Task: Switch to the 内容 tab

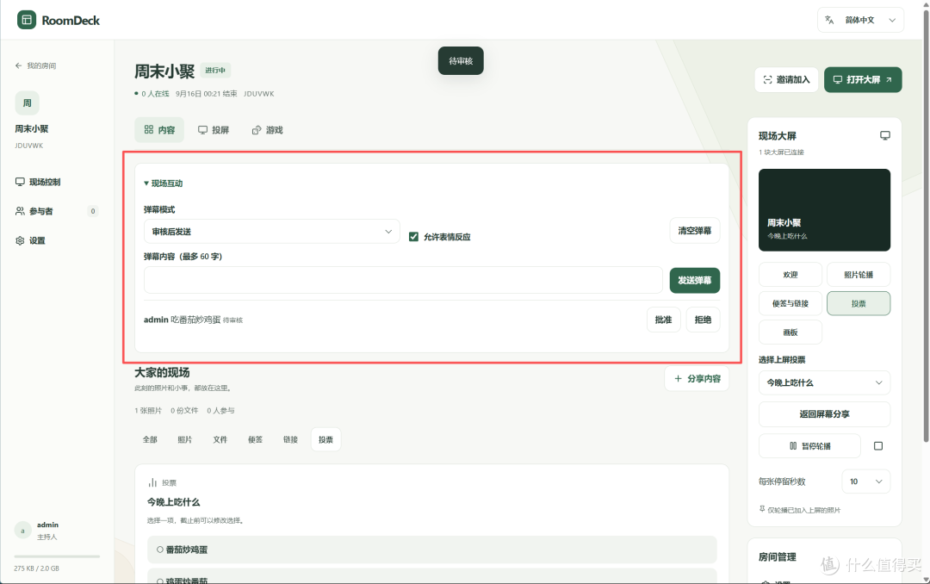Action: point(159,130)
